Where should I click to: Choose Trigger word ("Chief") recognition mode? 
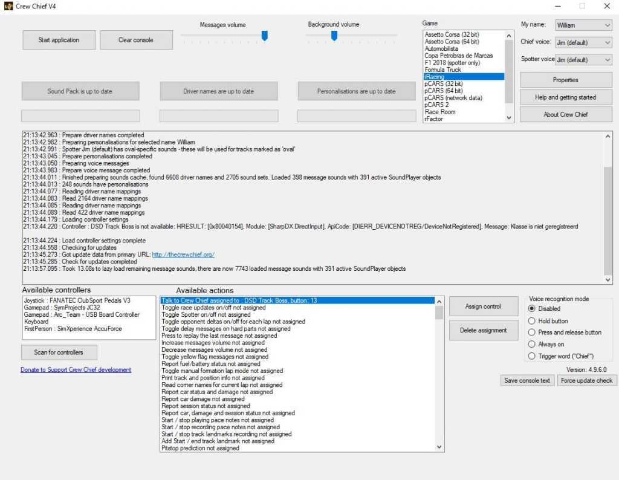532,356
